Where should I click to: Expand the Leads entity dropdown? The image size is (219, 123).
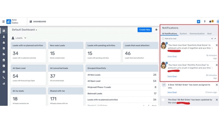tap(25, 38)
